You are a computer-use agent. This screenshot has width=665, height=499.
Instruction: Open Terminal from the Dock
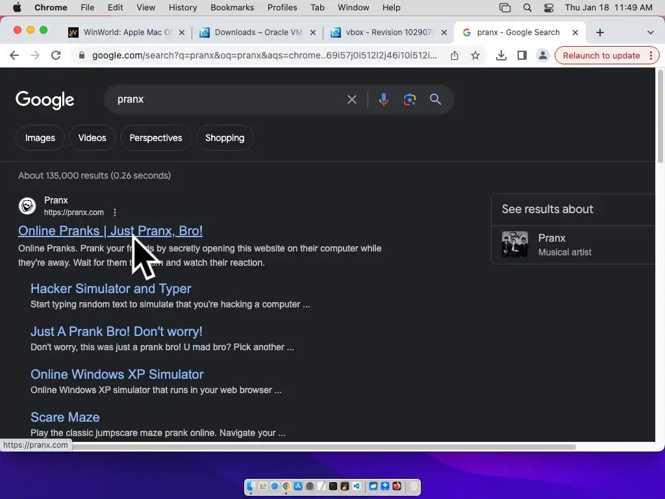(x=333, y=486)
